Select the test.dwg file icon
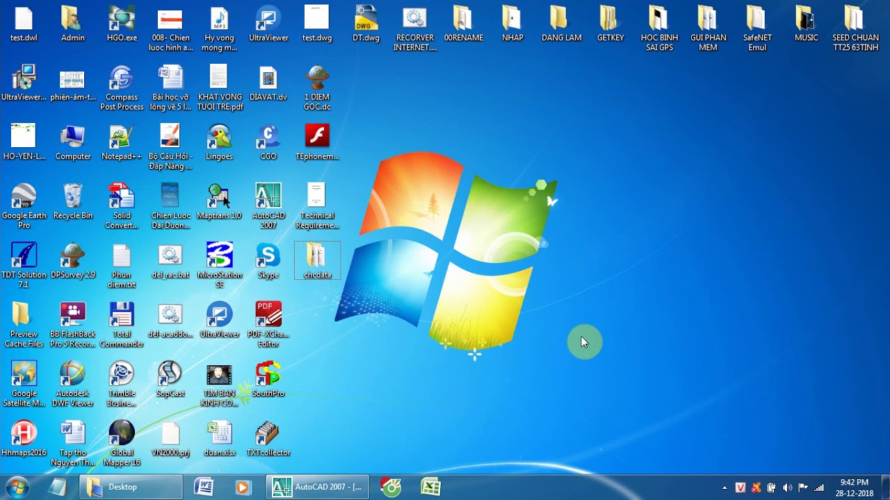Image resolution: width=890 pixels, height=500 pixels. click(x=317, y=23)
